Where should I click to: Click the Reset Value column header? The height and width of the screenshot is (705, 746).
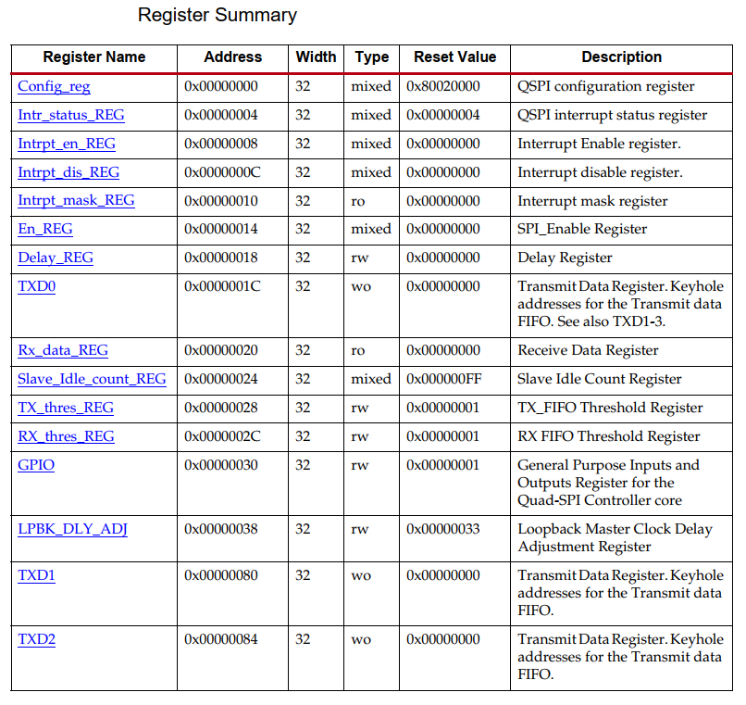(454, 57)
